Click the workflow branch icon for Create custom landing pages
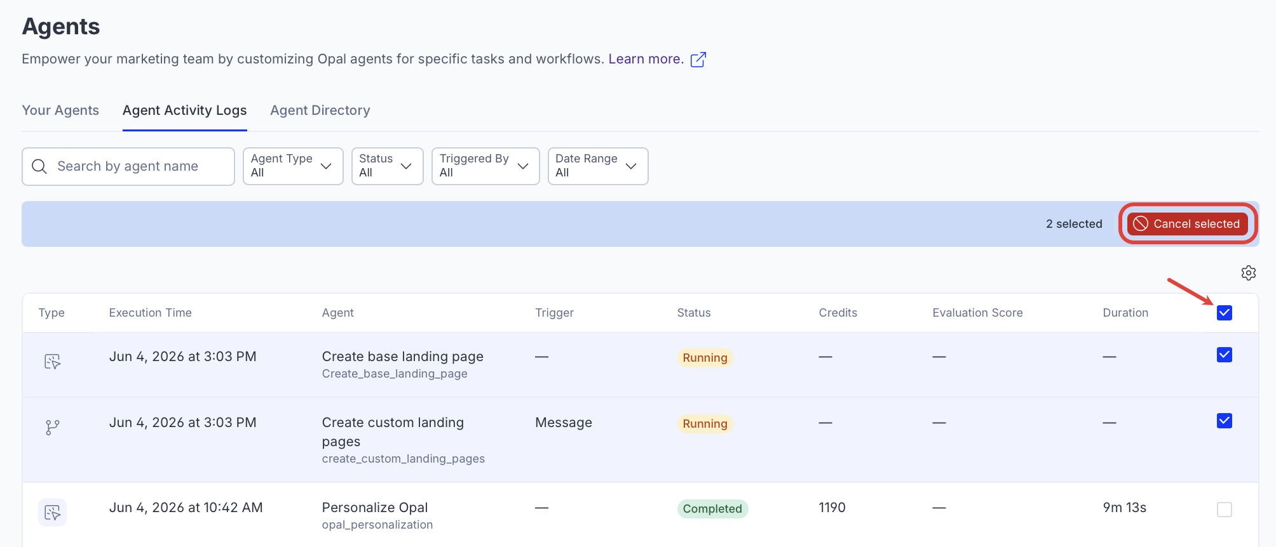Image resolution: width=1276 pixels, height=547 pixels. [53, 428]
